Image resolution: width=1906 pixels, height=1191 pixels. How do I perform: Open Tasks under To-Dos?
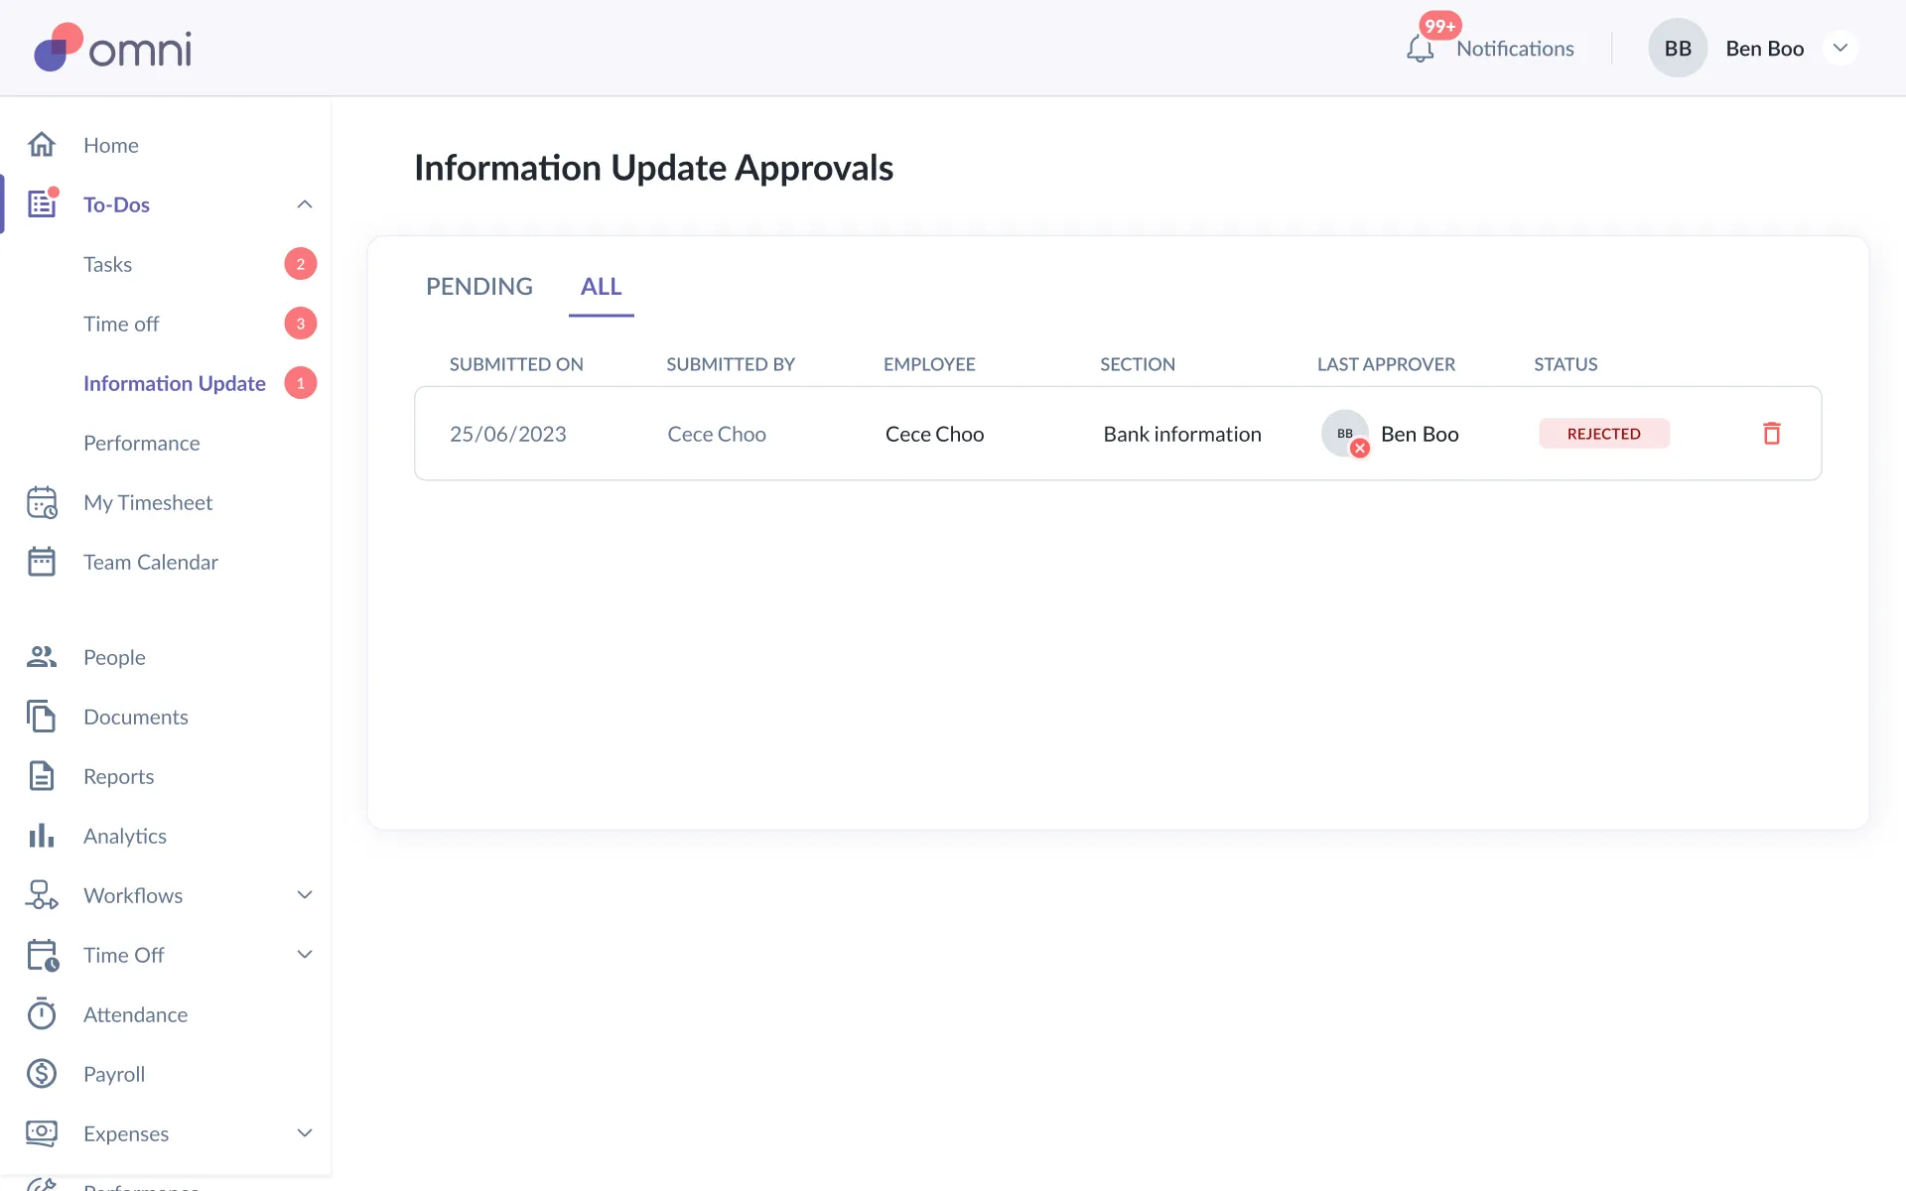[108, 264]
